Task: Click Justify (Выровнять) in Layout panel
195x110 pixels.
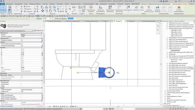Action: pos(136,8)
